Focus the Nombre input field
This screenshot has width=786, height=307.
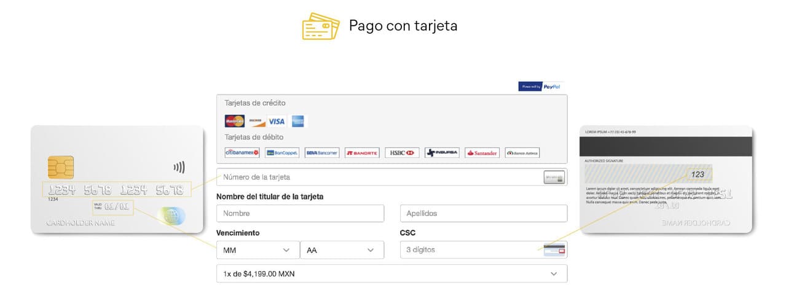(300, 213)
